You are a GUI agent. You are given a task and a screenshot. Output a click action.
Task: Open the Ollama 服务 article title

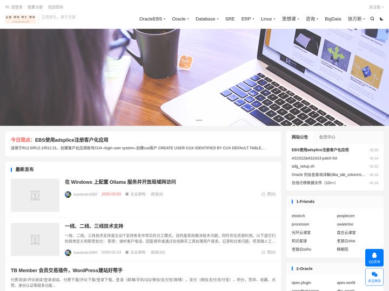pos(120,182)
